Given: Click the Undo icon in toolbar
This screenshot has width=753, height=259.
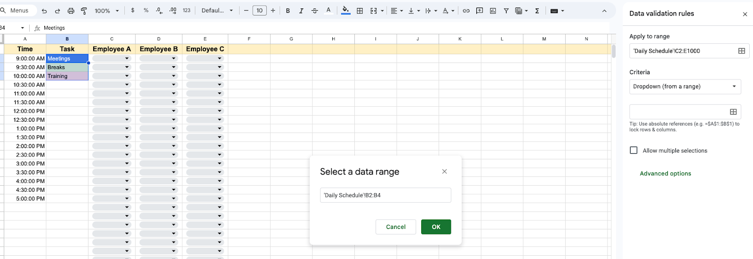Looking at the screenshot, I should pyautogui.click(x=44, y=11).
